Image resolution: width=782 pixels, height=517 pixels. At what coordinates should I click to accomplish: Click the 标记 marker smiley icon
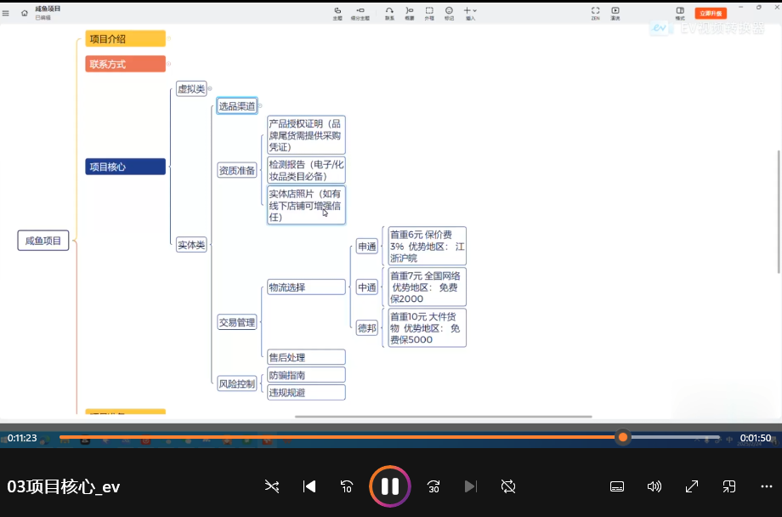(450, 14)
